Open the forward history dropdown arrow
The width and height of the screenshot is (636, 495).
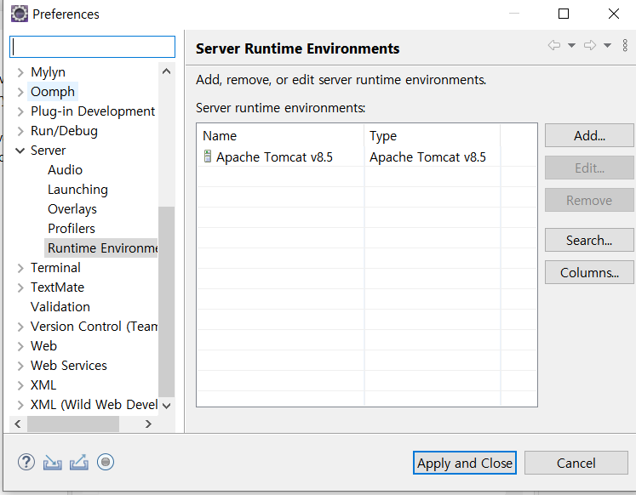click(607, 45)
